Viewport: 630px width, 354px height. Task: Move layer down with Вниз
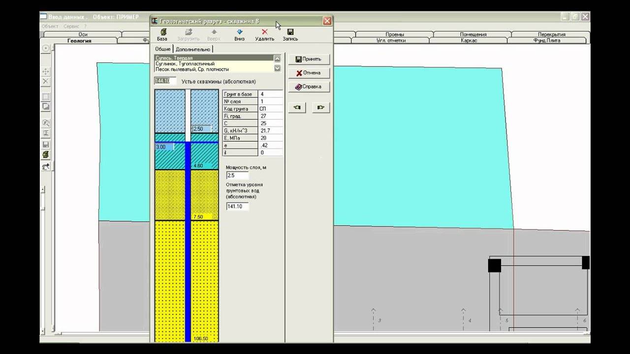pyautogui.click(x=240, y=34)
